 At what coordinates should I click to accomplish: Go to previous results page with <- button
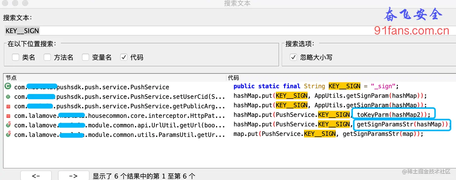36,176
